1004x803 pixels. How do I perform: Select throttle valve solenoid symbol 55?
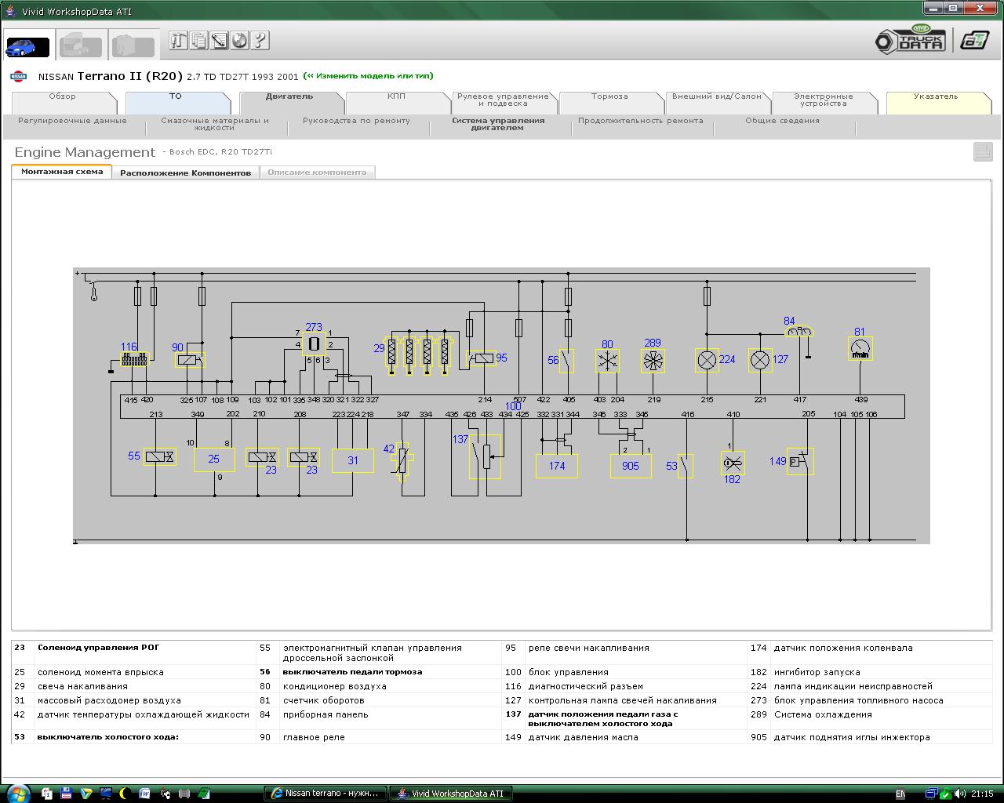tap(160, 456)
